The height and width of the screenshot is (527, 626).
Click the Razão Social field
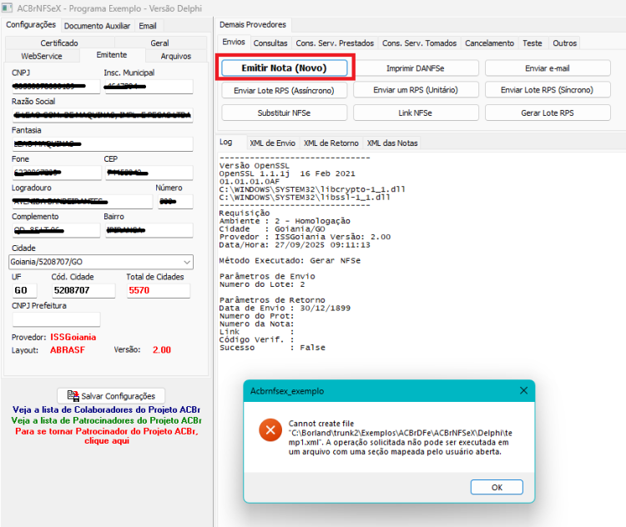[103, 115]
